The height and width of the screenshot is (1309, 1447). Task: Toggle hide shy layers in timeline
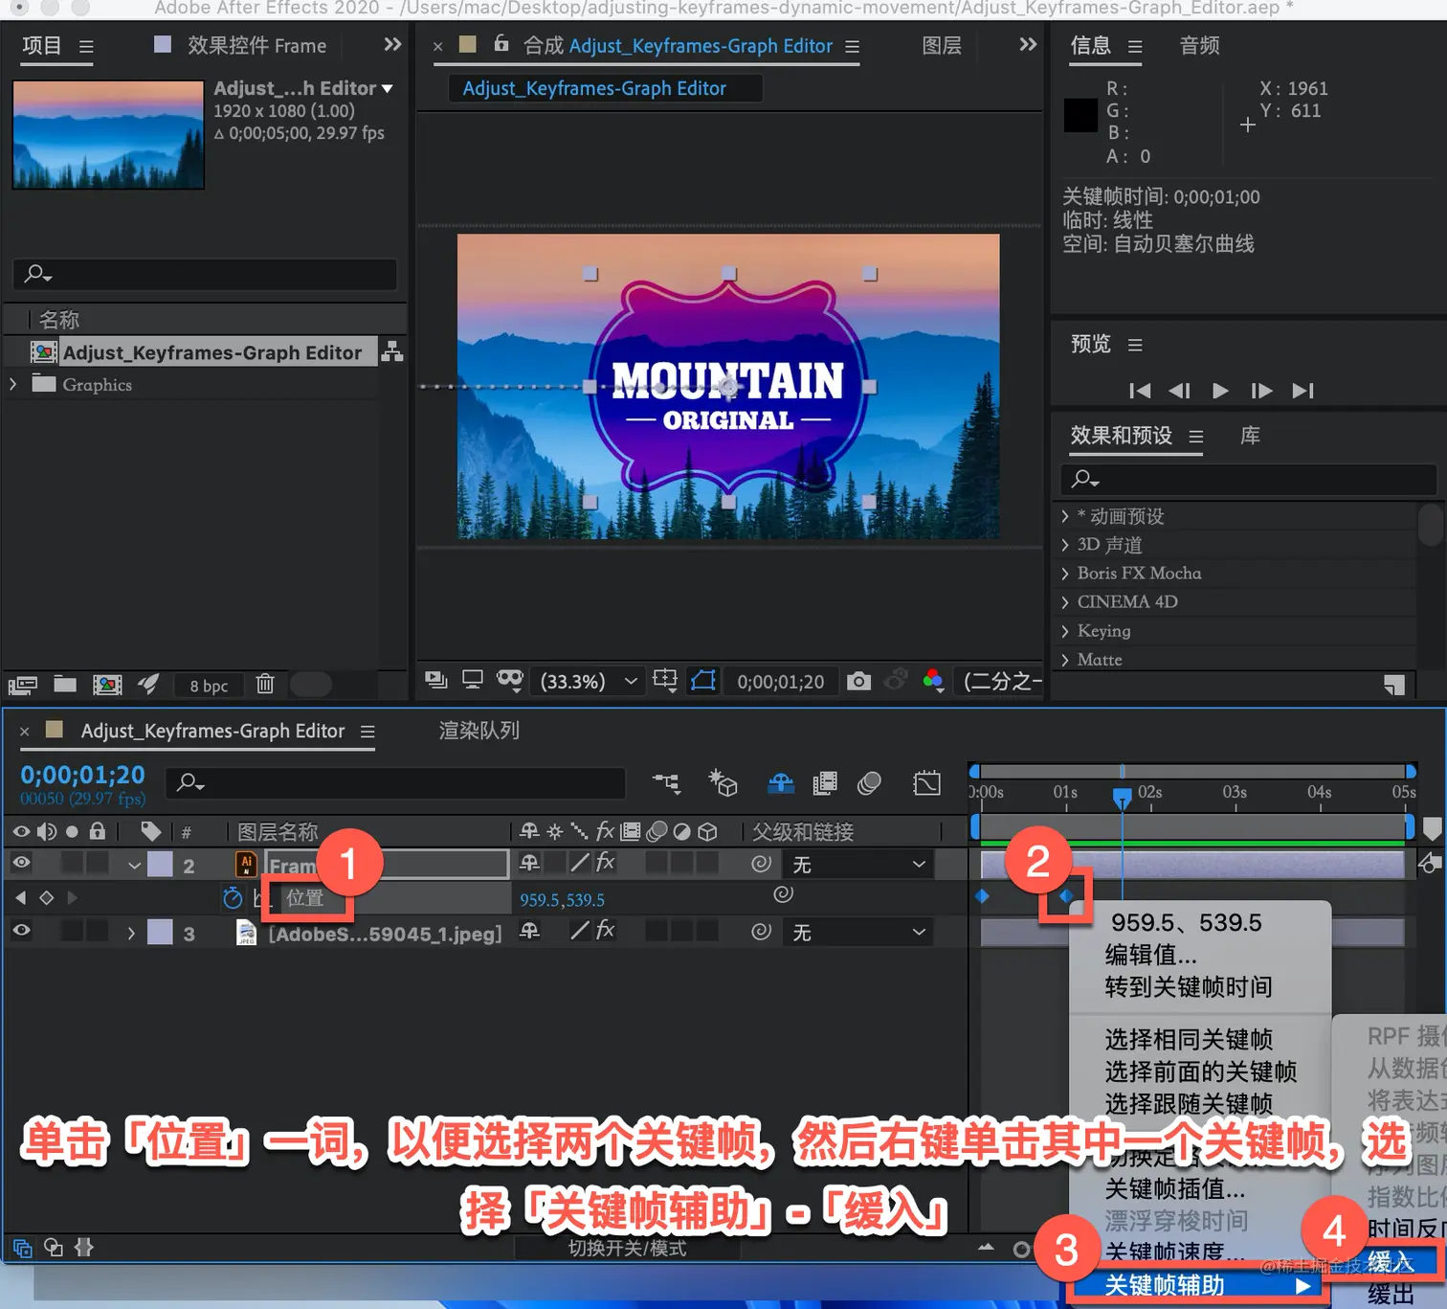coord(781,783)
